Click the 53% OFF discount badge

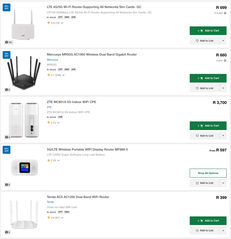(6, 7)
